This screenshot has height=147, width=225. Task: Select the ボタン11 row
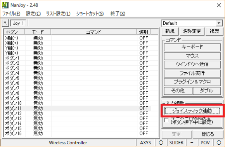(78, 108)
